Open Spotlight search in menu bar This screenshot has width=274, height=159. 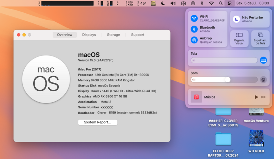[221, 3]
